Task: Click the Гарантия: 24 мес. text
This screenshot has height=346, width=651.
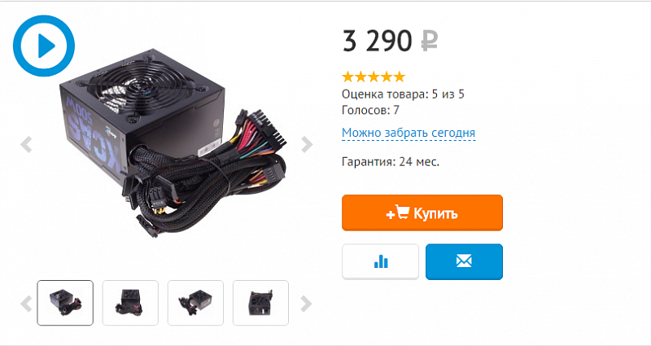Action: 391,161
